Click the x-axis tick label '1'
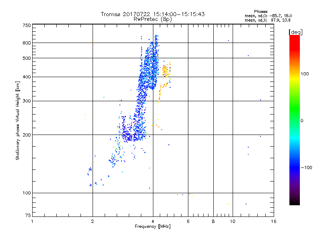 (x=32, y=221)
